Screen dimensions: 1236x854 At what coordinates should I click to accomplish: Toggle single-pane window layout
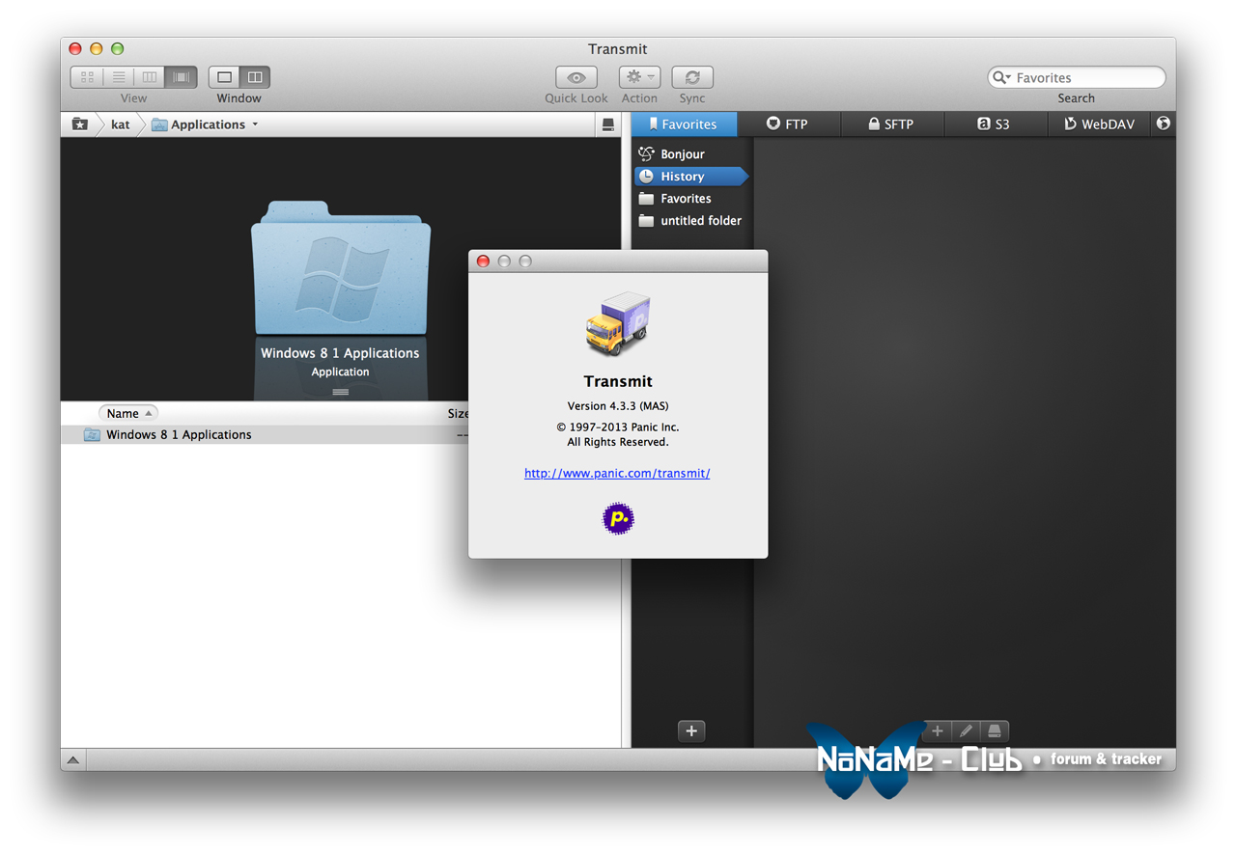(224, 77)
